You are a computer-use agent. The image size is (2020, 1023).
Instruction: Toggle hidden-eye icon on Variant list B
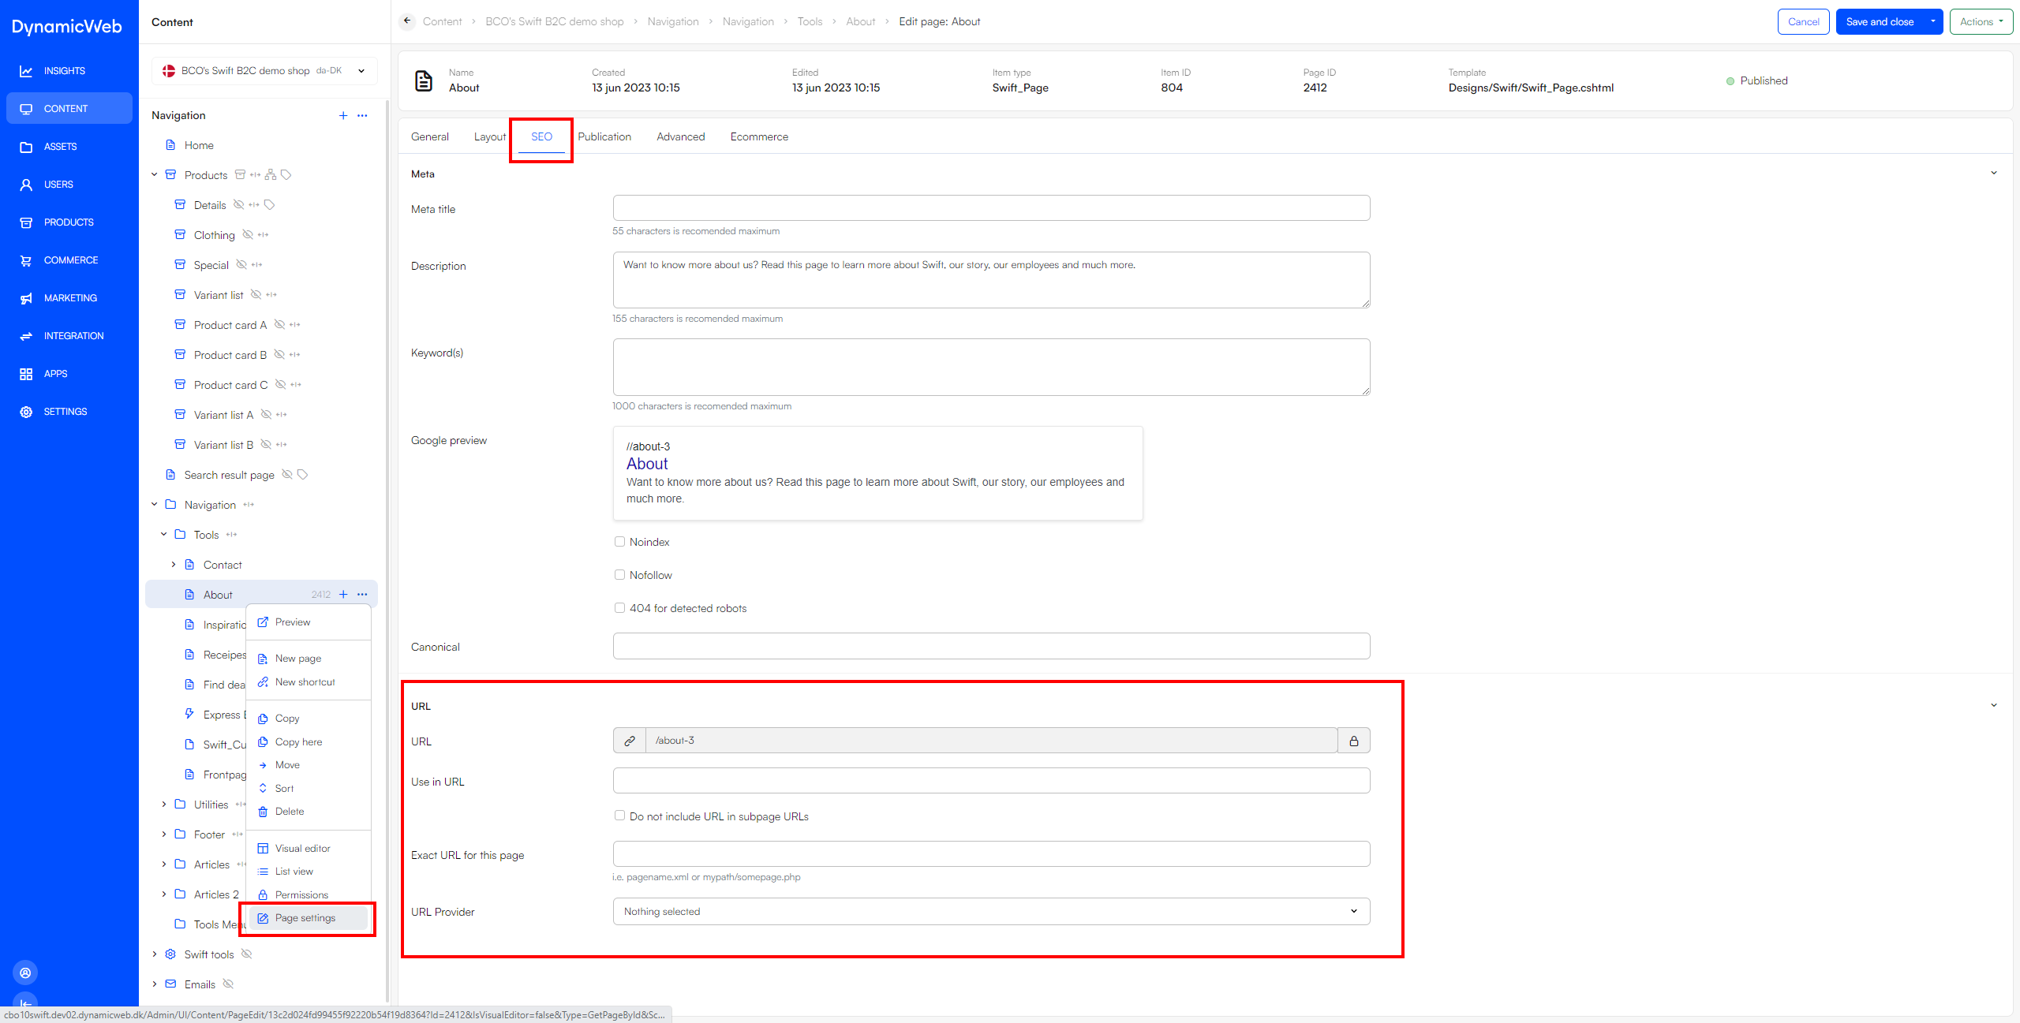tap(266, 445)
